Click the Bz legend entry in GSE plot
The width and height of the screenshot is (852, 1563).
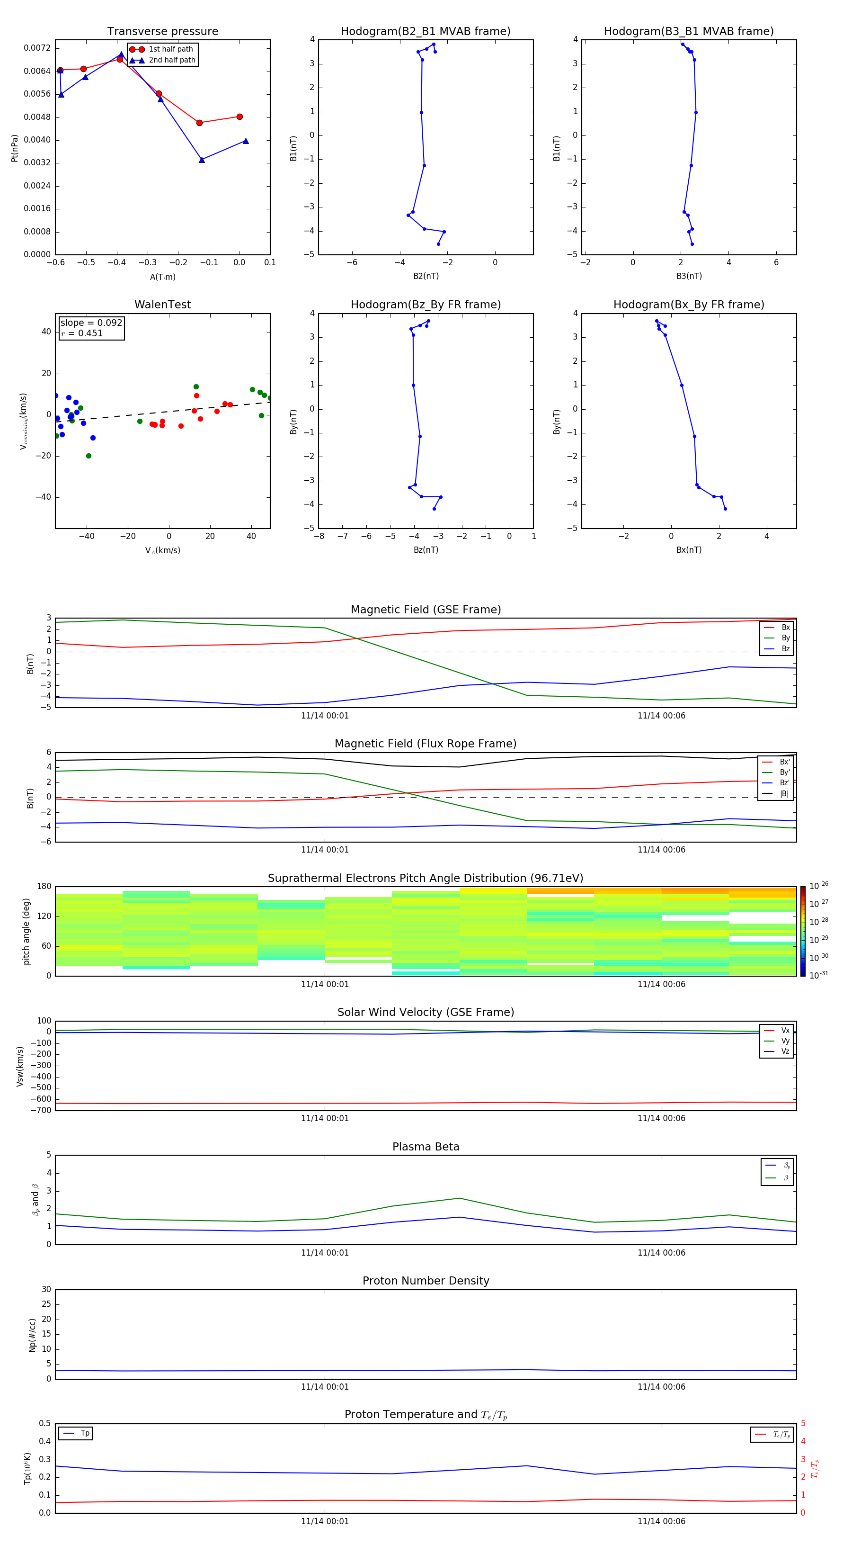pyautogui.click(x=777, y=649)
